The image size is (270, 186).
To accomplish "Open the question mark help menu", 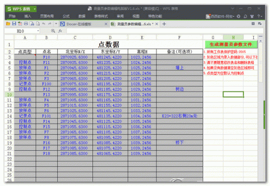I will click(260, 16).
